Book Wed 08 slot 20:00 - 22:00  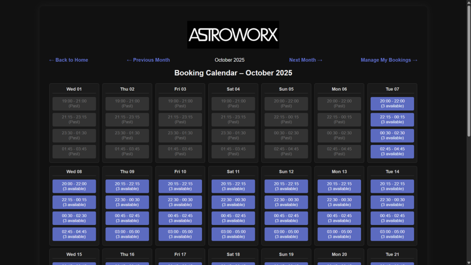[74, 186]
